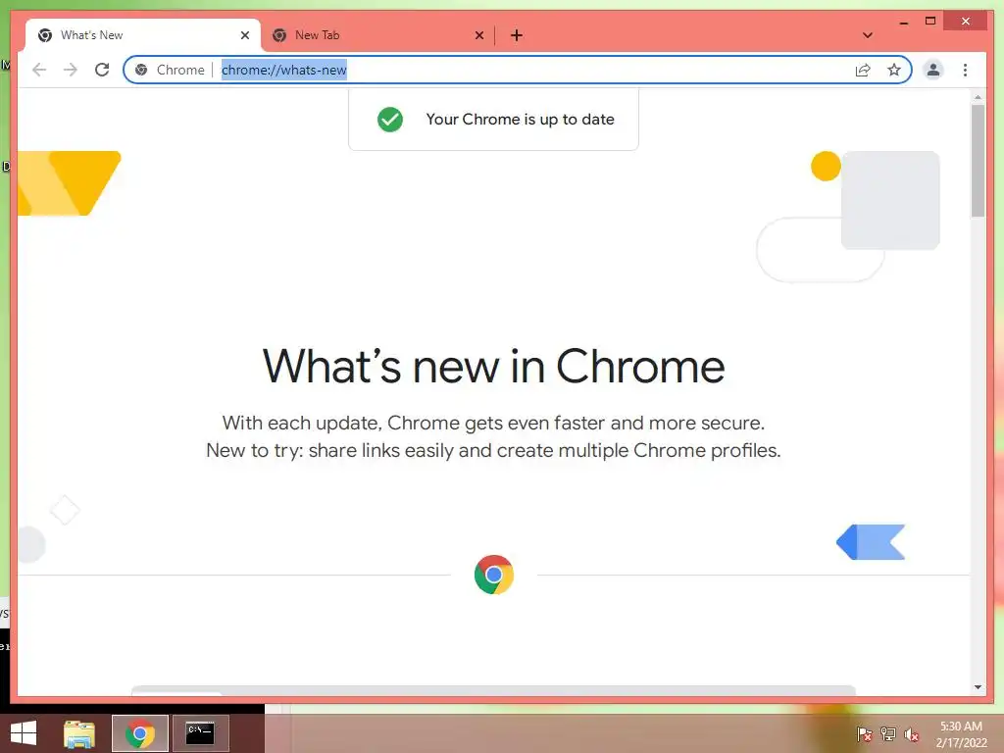Click the Chrome taskbar icon
This screenshot has height=753, width=1004.
pos(139,733)
